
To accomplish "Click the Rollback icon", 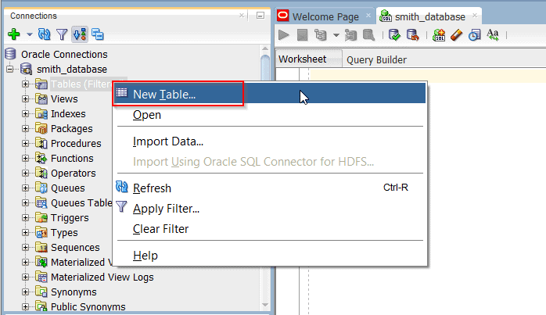I will tap(413, 35).
